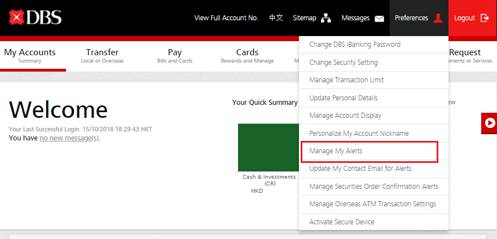This screenshot has height=239, width=497.
Task: Click the DBS logo
Action: click(35, 17)
